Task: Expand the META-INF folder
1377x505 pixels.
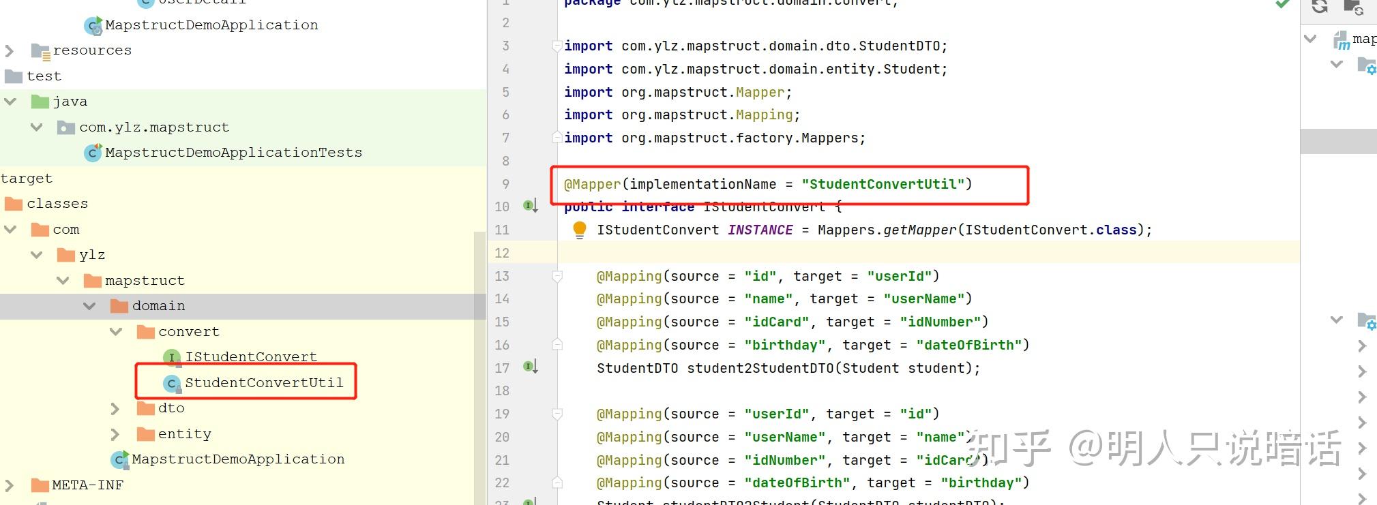Action: [10, 485]
